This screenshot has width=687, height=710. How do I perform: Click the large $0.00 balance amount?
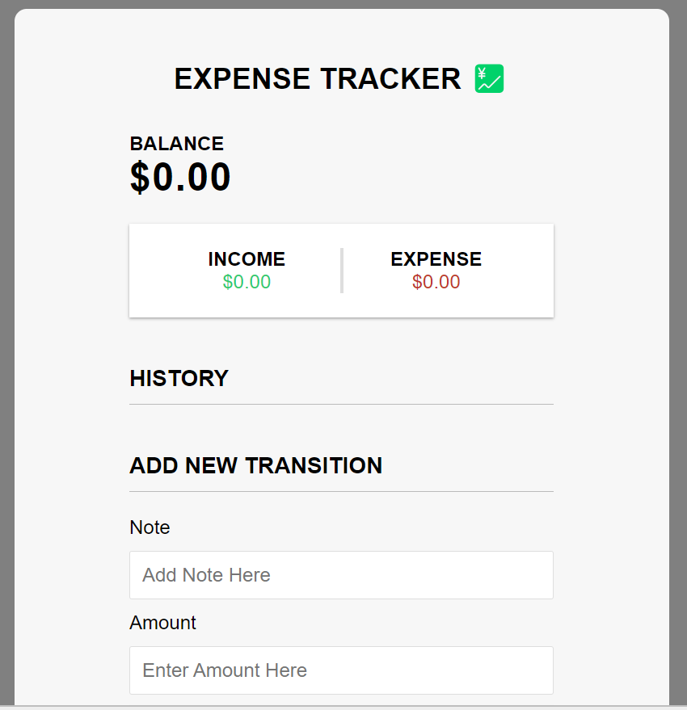point(180,177)
